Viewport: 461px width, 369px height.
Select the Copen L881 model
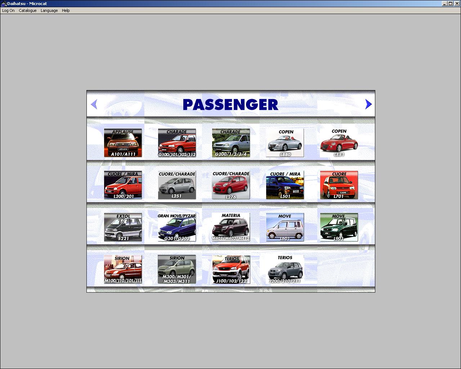click(339, 143)
